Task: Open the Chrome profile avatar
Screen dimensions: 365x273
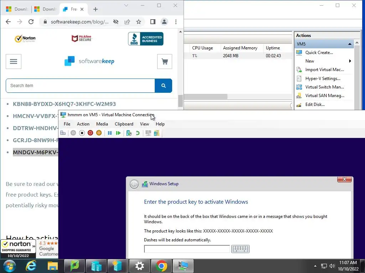Action: (x=164, y=22)
